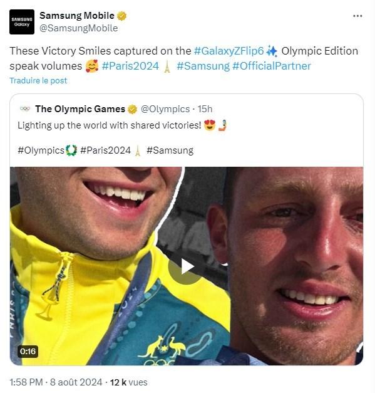Viewport: 375px width, 393px height.
Task: Open The Olympic Games account name
Action: (80, 109)
